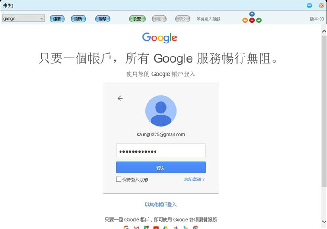Click the 刷新 refresh button
This screenshot has width=327, height=229.
coord(78,19)
